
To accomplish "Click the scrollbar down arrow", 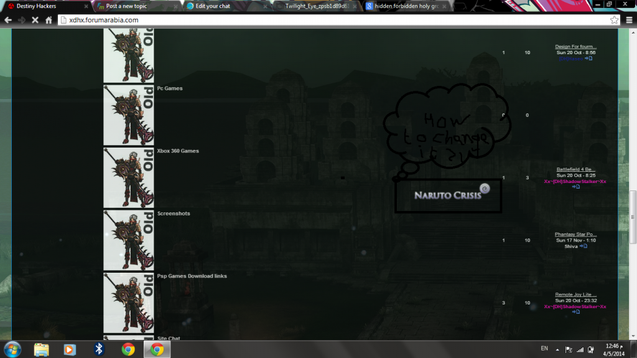I will click(633, 336).
